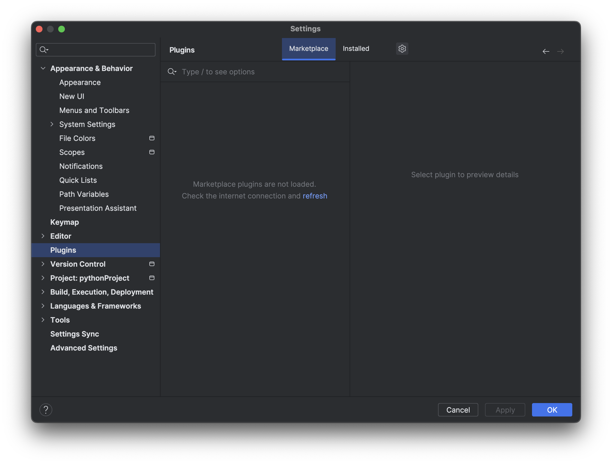This screenshot has width=612, height=464.
Task: Click the project-level icon beside Scopes
Action: tap(152, 152)
